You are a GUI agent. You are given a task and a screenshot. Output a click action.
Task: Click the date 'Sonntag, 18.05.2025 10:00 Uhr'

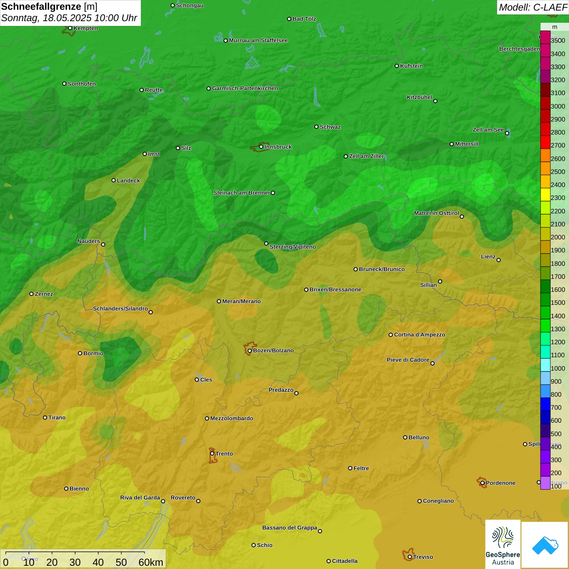[69, 18]
